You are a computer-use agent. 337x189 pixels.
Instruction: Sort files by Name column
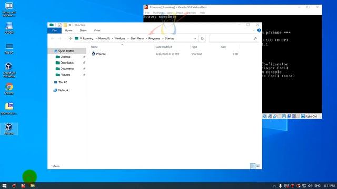pos(94,47)
